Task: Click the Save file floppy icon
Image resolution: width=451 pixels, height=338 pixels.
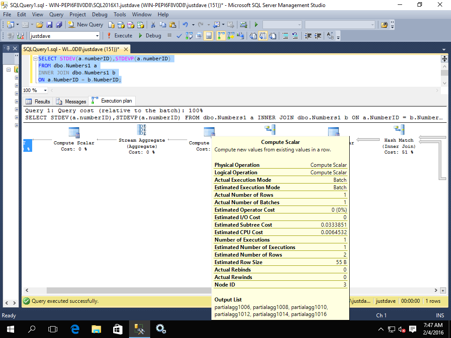Action: pos(49,25)
